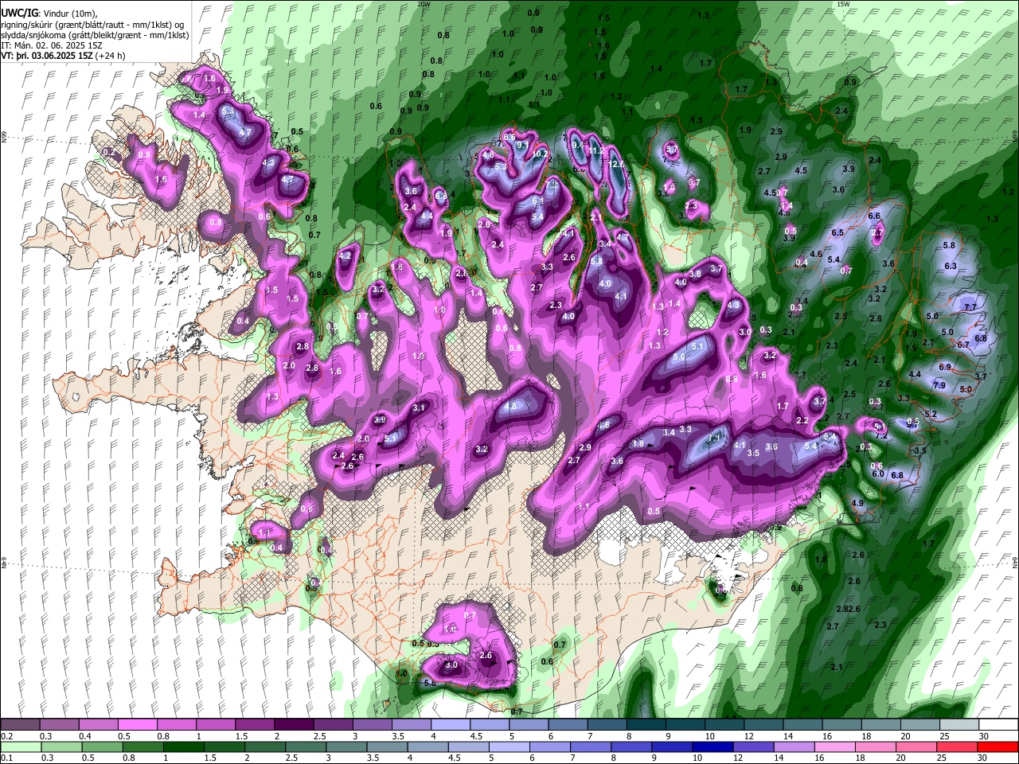The height and width of the screenshot is (764, 1019).
Task: Click the 'slydda/snjókoma' description line
Action: click(95, 36)
